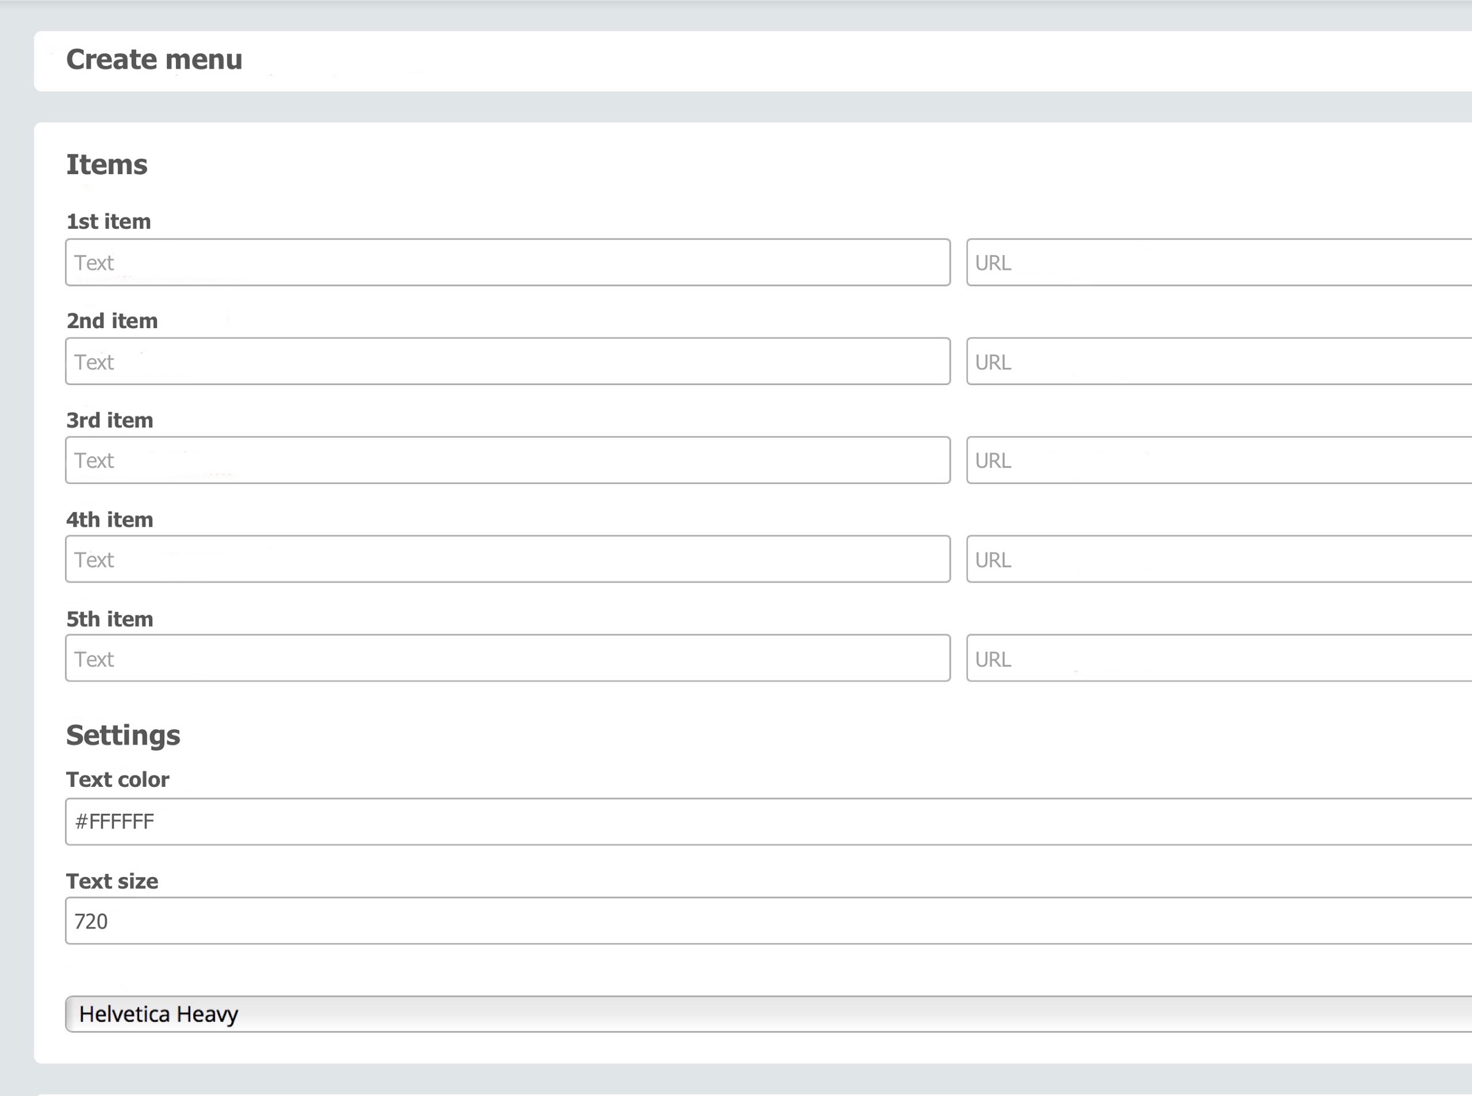Focus the 2nd item URL field

pos(1219,361)
